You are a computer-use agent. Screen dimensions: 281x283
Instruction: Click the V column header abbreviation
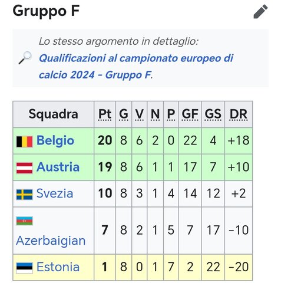click(x=140, y=114)
